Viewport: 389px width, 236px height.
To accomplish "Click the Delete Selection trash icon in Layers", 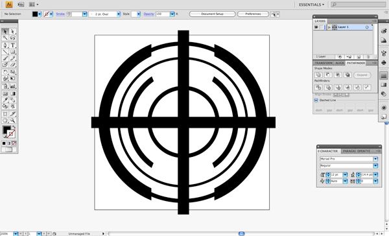I will click(368, 57).
